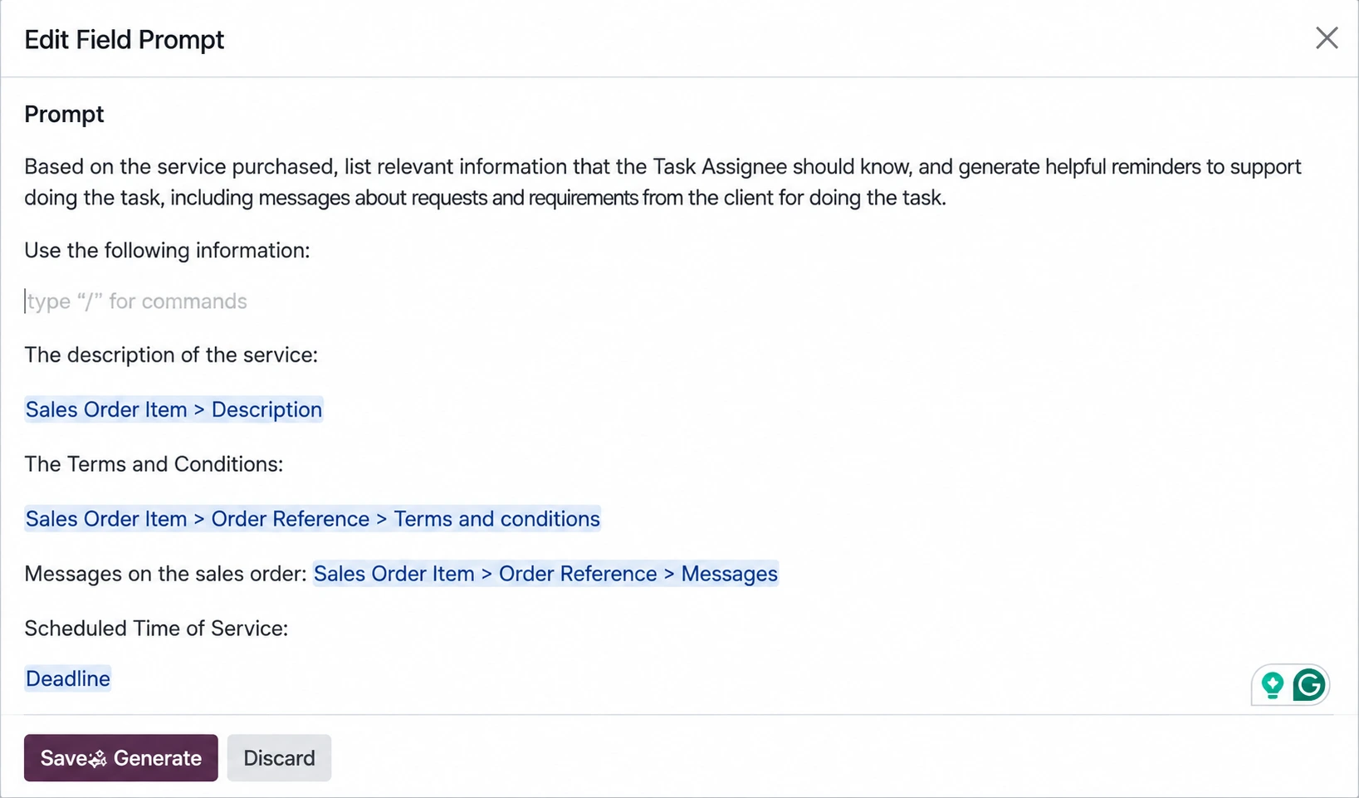Place cursor in 'Use the following information:' line

point(167,251)
